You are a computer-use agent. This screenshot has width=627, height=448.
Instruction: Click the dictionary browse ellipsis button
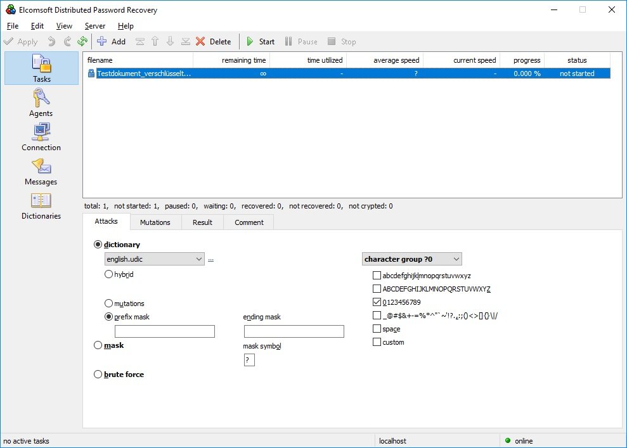(x=210, y=259)
